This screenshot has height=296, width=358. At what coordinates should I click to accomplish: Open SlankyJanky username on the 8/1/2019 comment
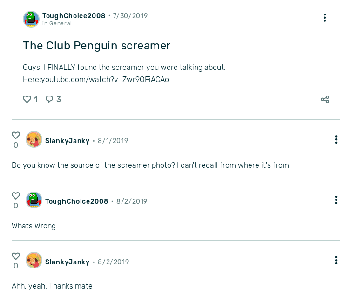coord(67,141)
